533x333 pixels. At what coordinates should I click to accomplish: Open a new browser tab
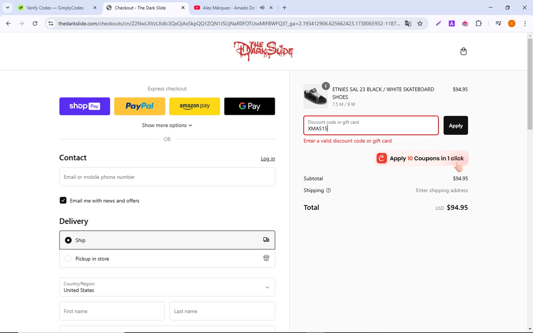tap(284, 7)
